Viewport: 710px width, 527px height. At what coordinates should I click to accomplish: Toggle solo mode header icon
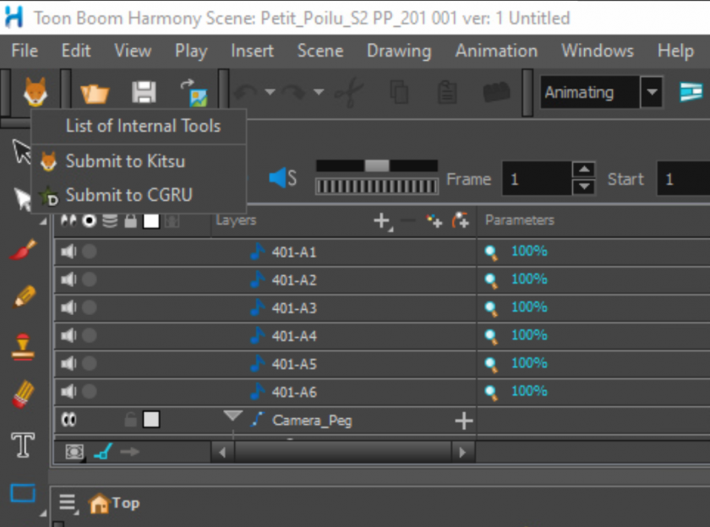click(90, 220)
